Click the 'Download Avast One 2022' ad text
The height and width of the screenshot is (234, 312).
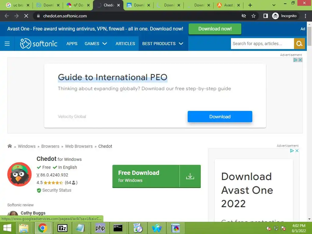point(247,190)
